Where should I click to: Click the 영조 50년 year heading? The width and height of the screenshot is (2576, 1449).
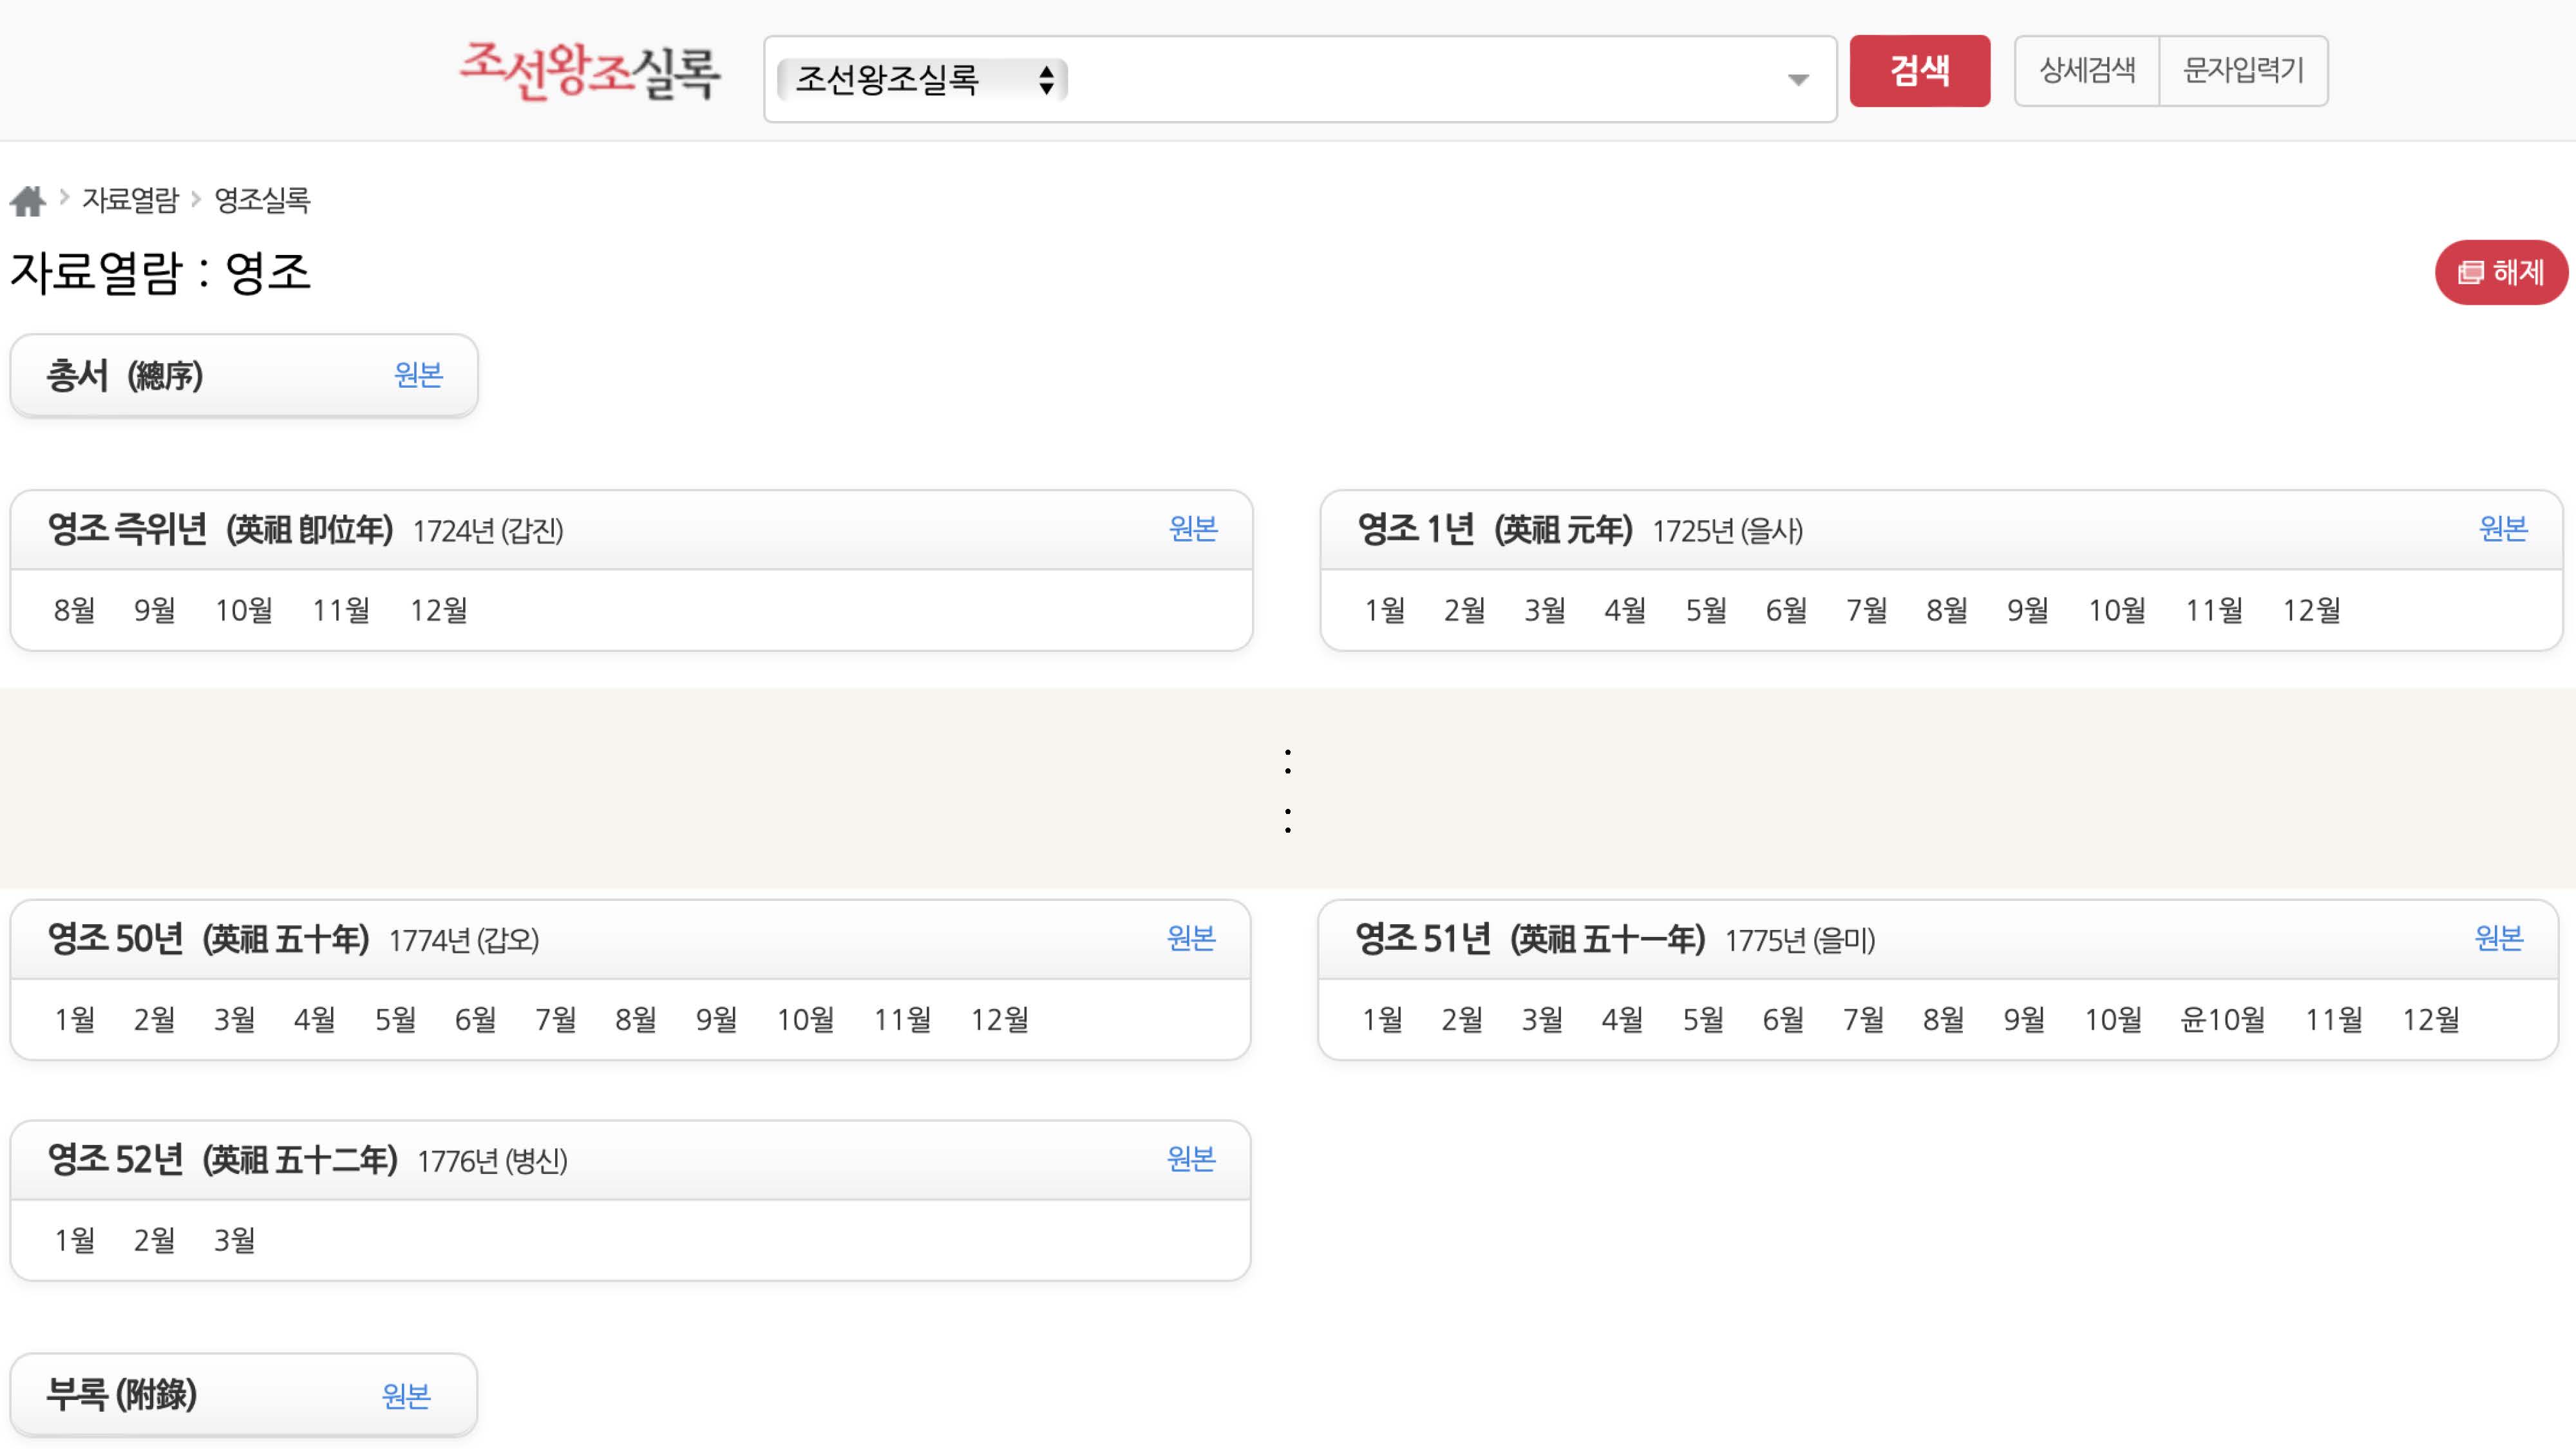(116, 939)
